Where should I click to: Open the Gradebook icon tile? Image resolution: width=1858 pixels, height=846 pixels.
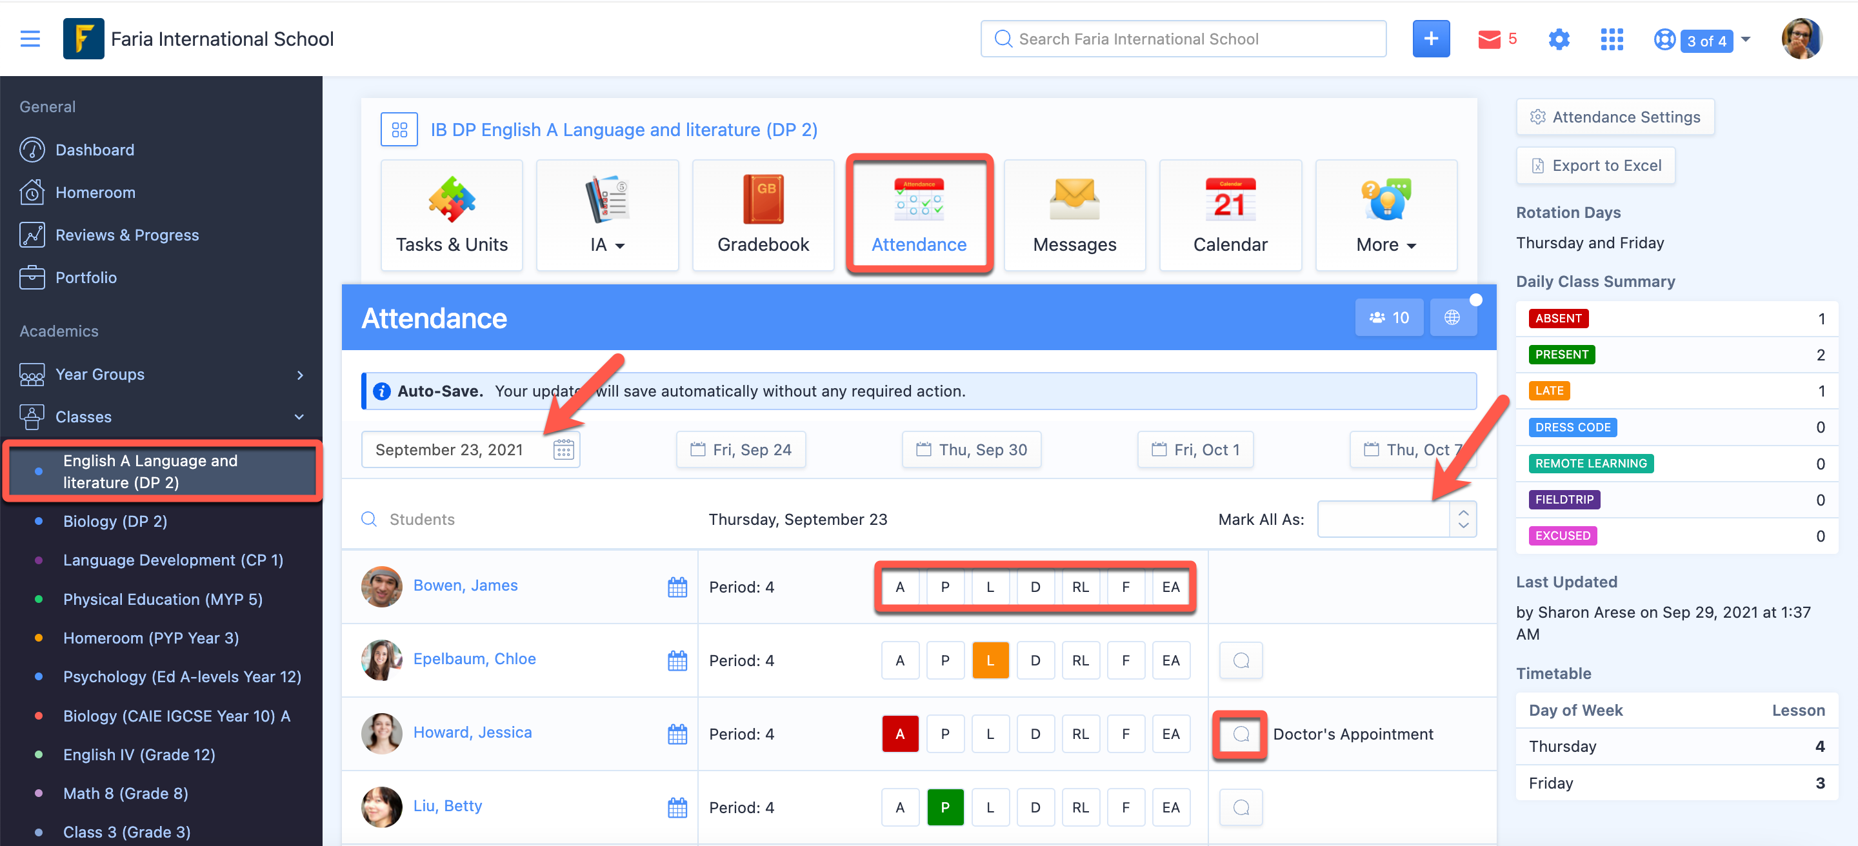coord(763,215)
